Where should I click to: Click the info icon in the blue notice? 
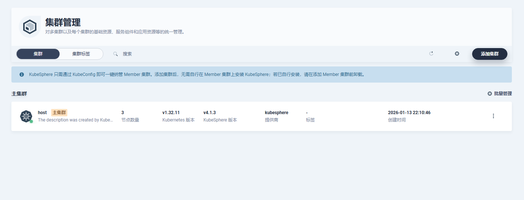[x=22, y=74]
